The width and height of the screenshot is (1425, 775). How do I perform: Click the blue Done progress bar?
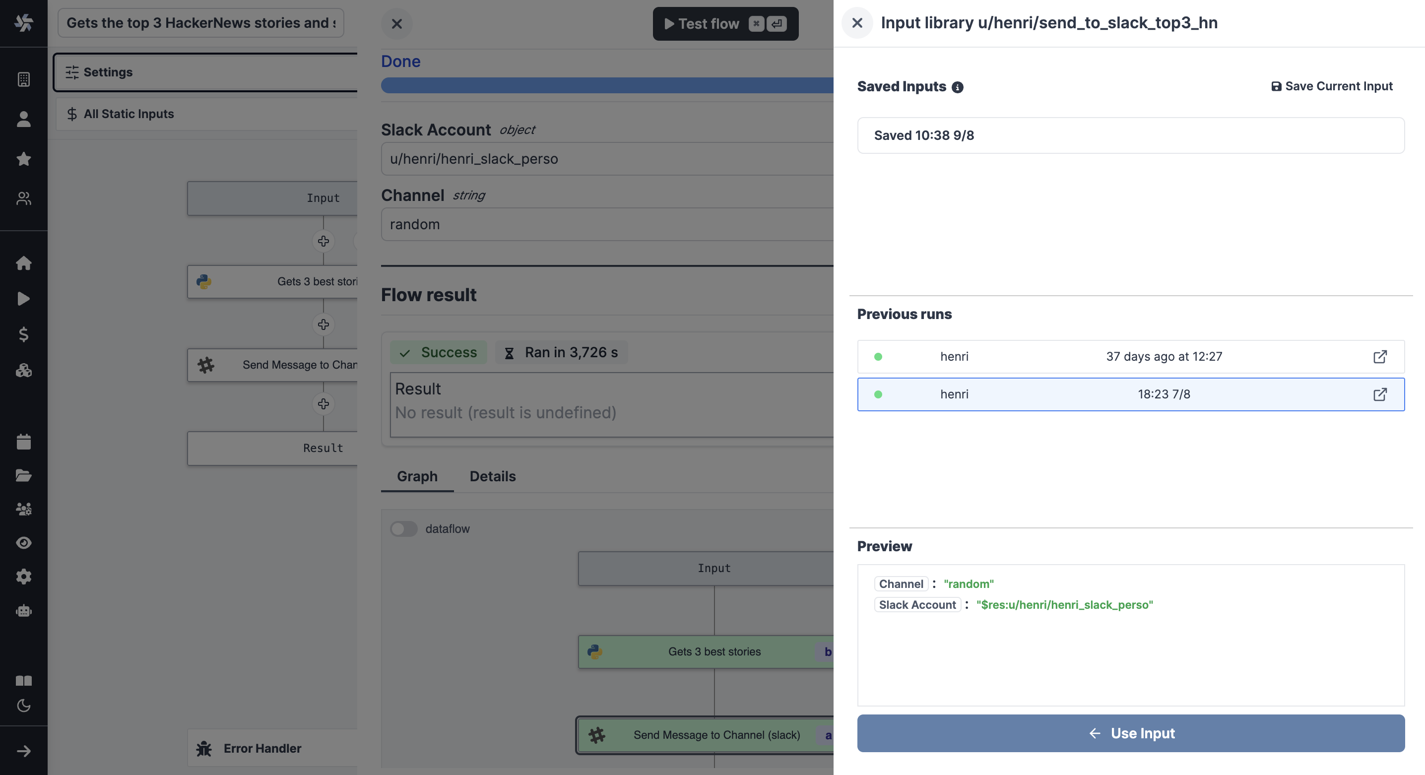[607, 85]
